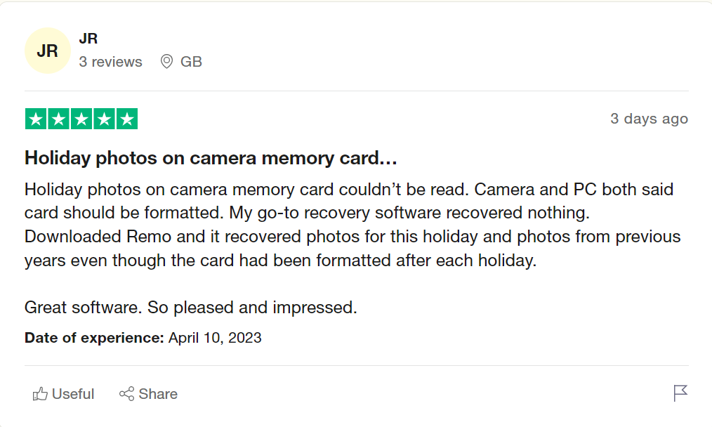Open the Holiday photos review title
Screen dimensions: 712x427
coord(211,158)
